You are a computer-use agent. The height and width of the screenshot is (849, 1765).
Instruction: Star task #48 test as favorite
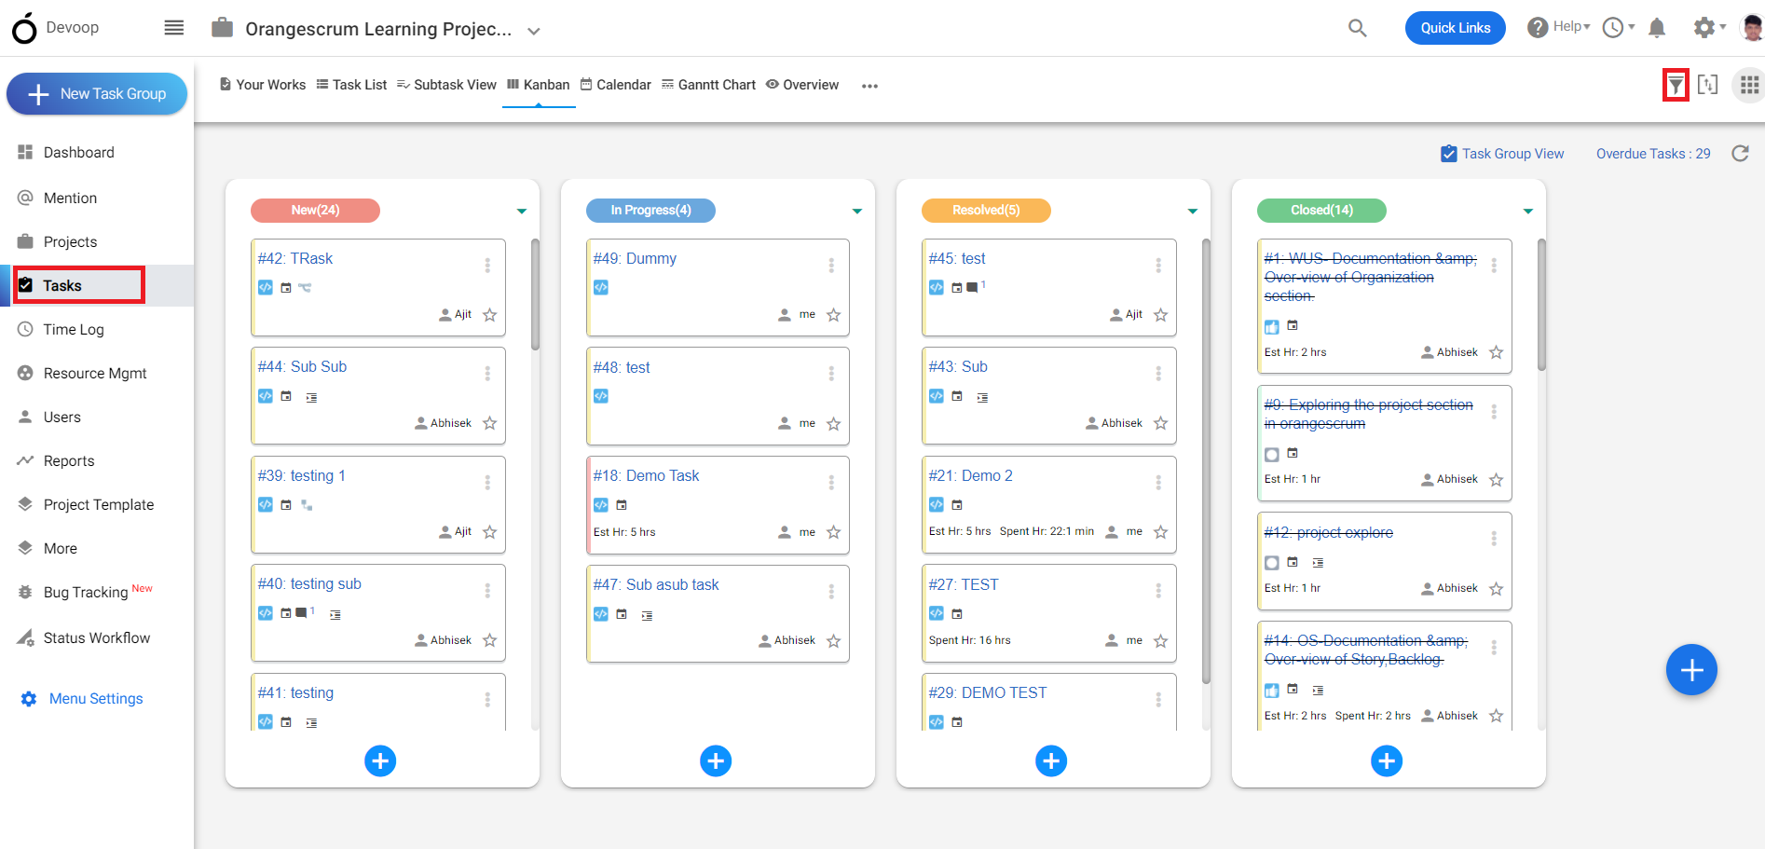[x=834, y=424]
